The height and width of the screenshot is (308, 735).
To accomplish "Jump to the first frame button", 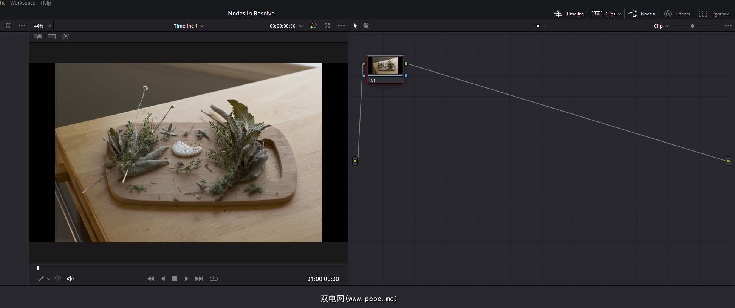I will click(150, 279).
